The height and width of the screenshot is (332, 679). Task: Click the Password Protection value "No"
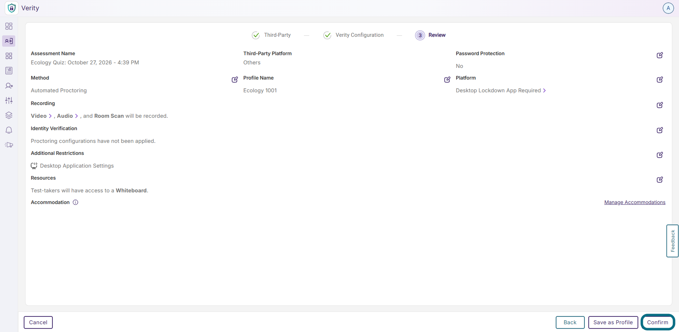tap(459, 66)
